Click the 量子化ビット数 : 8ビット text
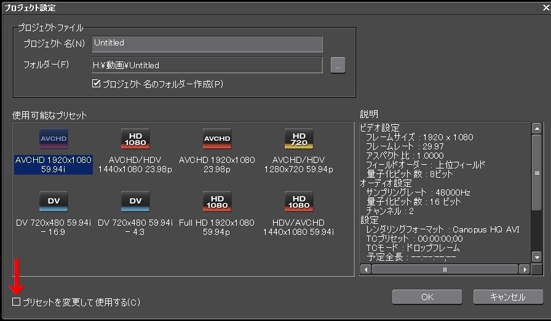 coord(410,174)
